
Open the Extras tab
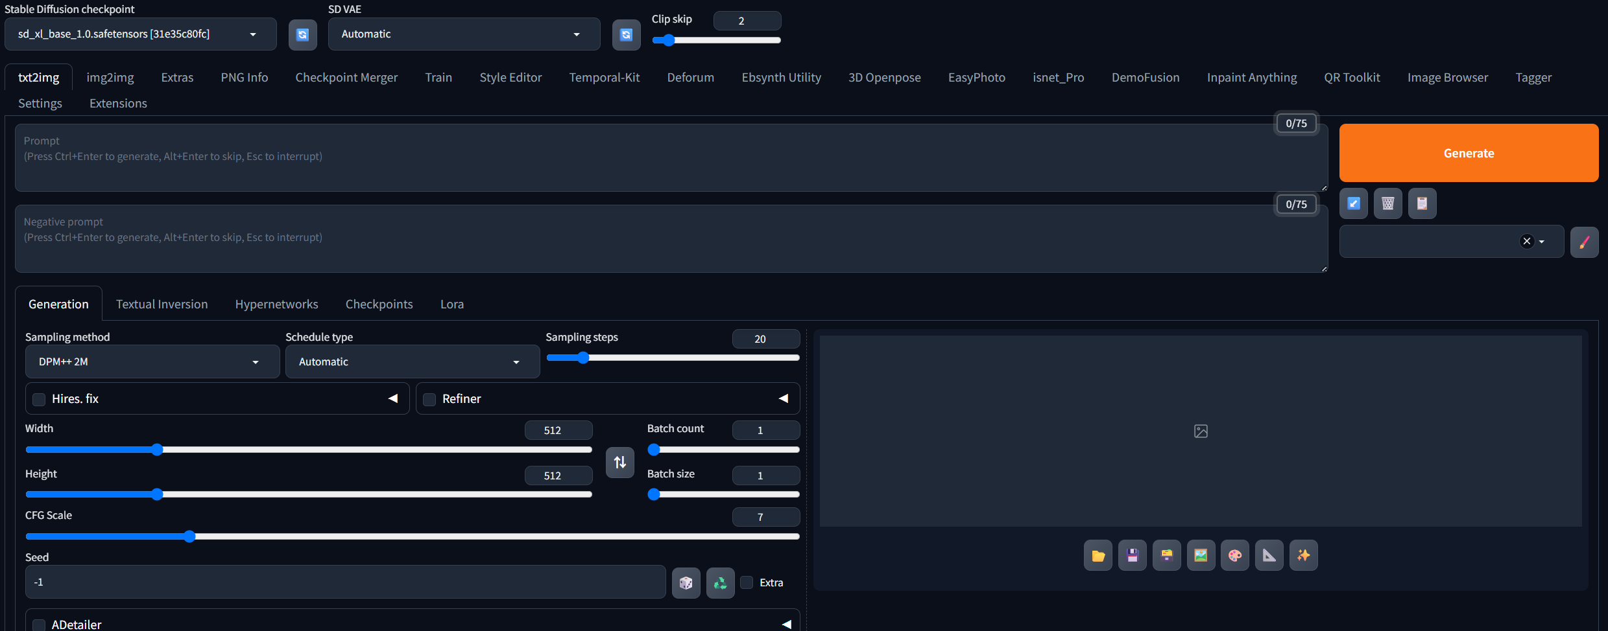pos(177,78)
